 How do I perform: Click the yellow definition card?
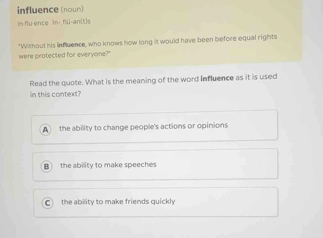tap(156, 33)
